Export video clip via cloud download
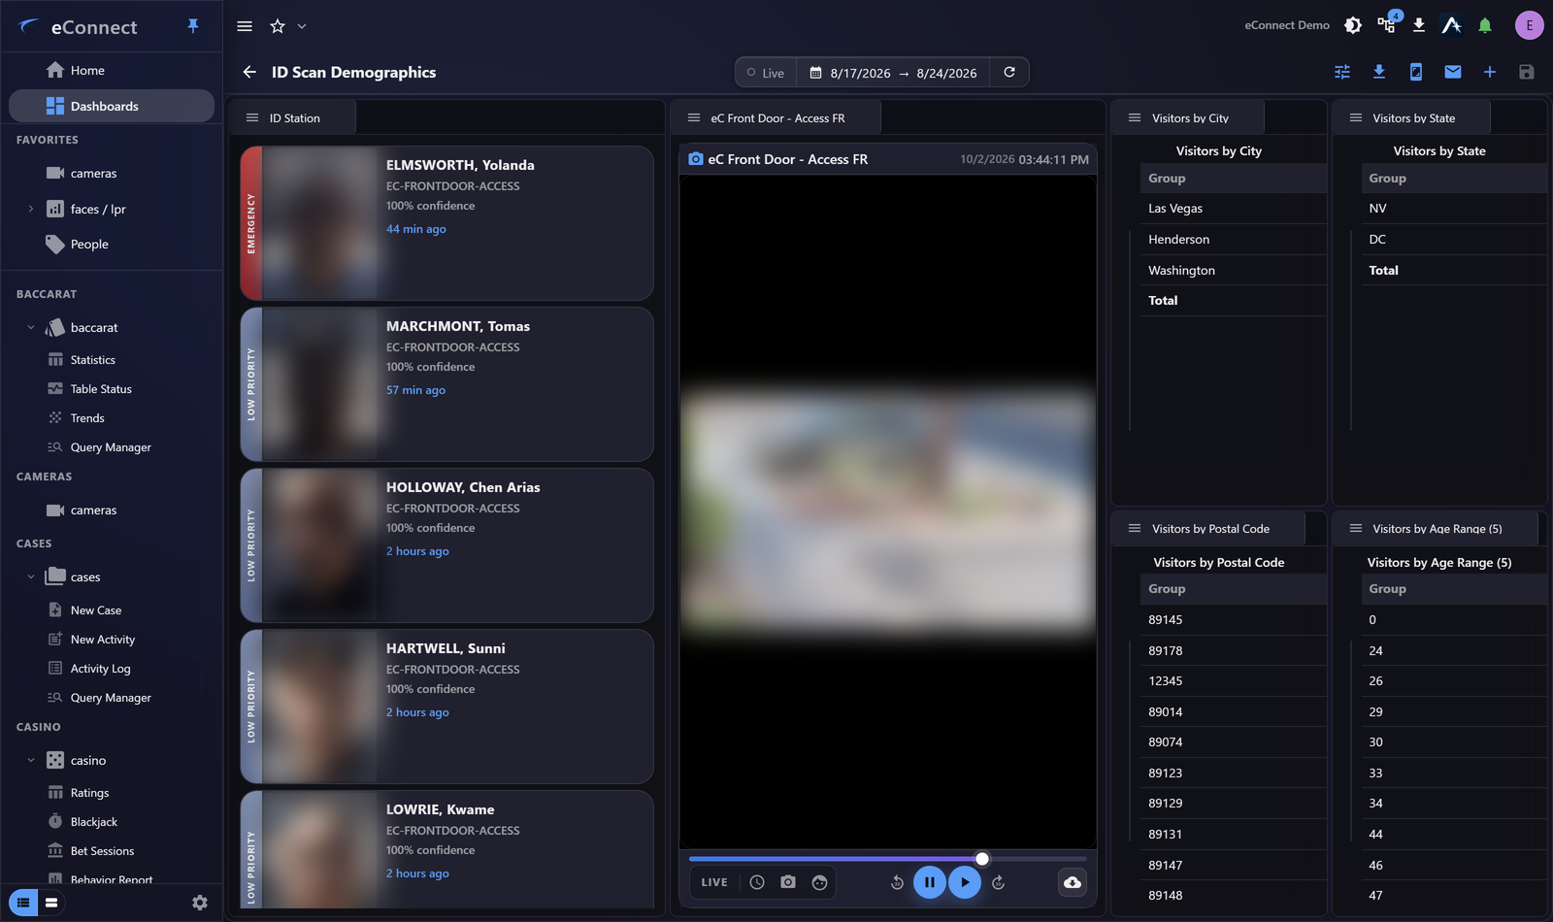This screenshot has width=1553, height=922. 1073,882
